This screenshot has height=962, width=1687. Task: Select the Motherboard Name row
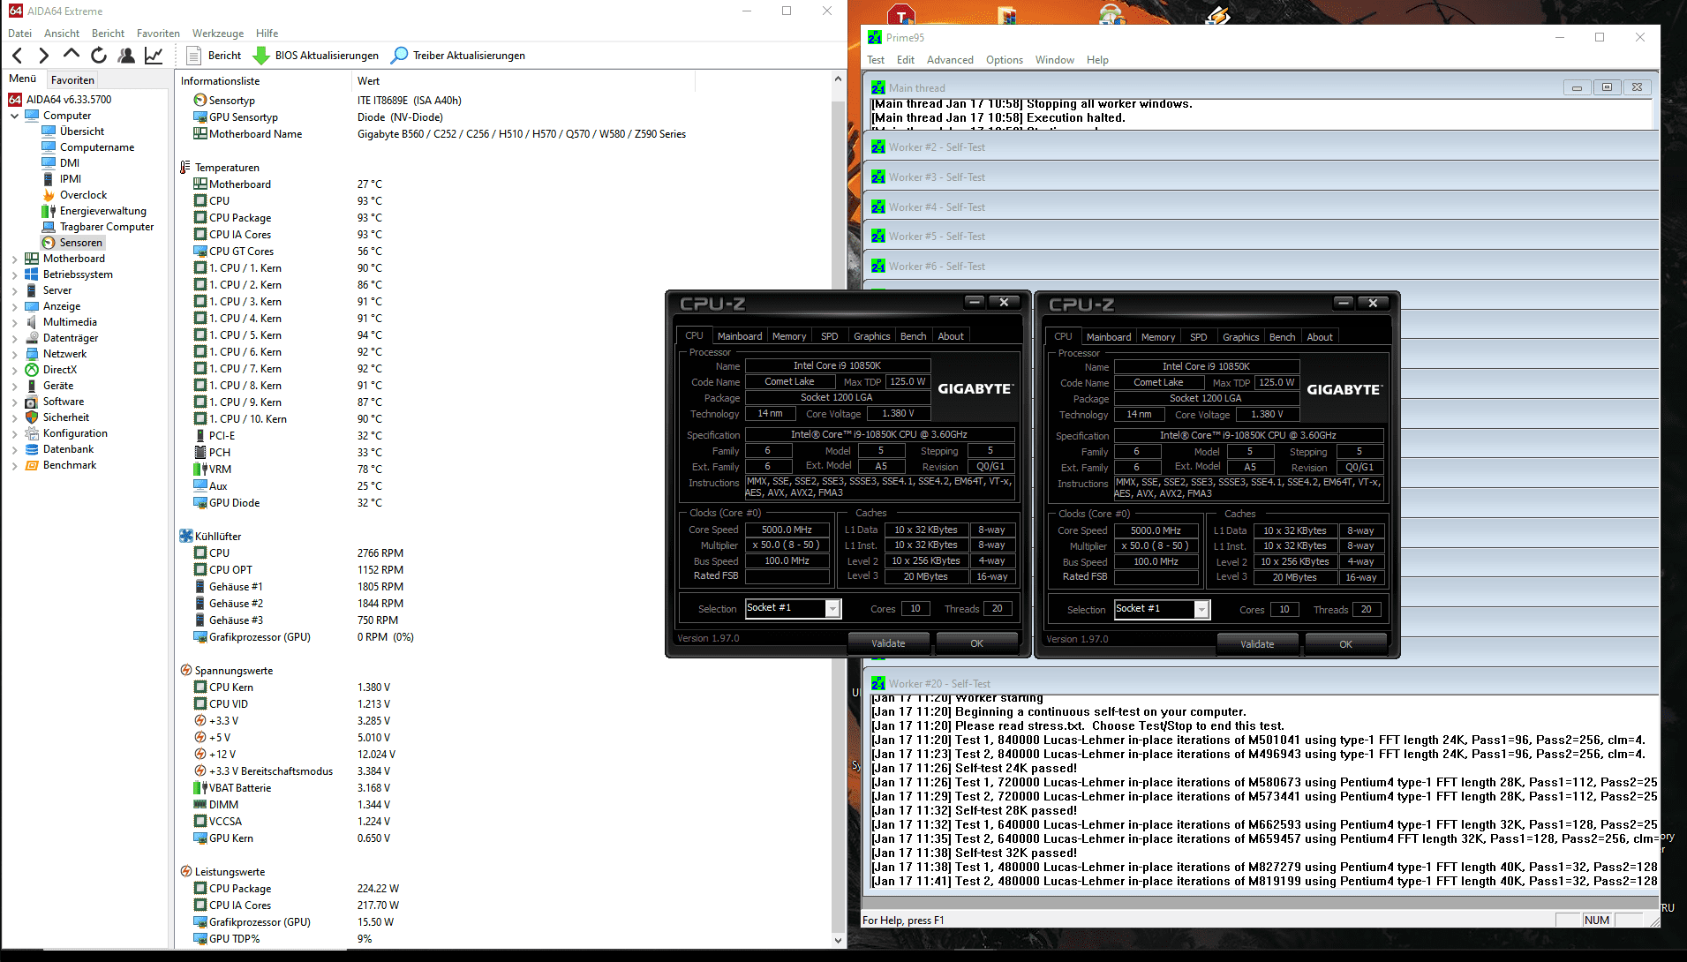(503, 134)
